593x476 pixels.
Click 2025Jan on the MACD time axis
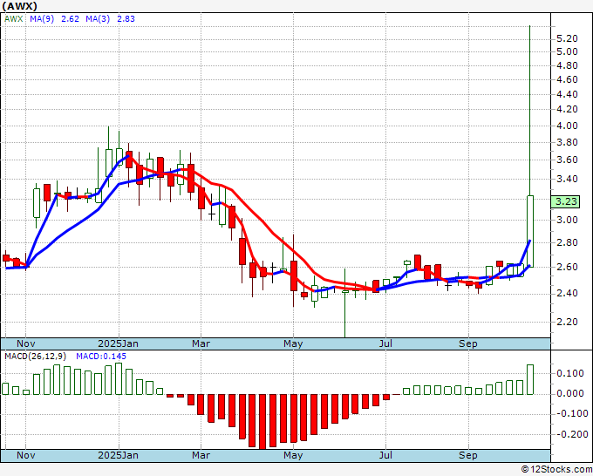tap(119, 455)
